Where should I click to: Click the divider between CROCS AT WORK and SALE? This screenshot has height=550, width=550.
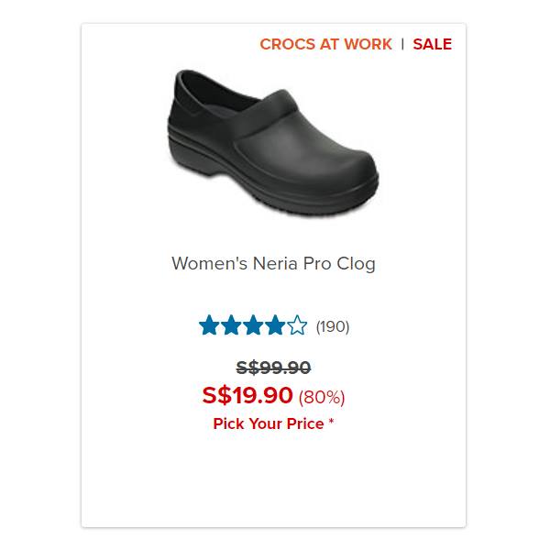tap(402, 44)
